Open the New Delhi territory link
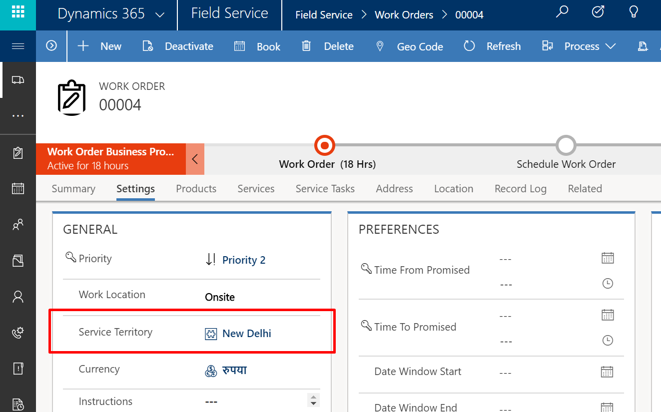661x412 pixels. pos(246,334)
